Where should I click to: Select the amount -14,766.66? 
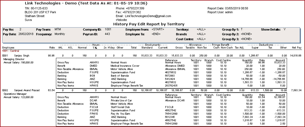(x=279, y=79)
